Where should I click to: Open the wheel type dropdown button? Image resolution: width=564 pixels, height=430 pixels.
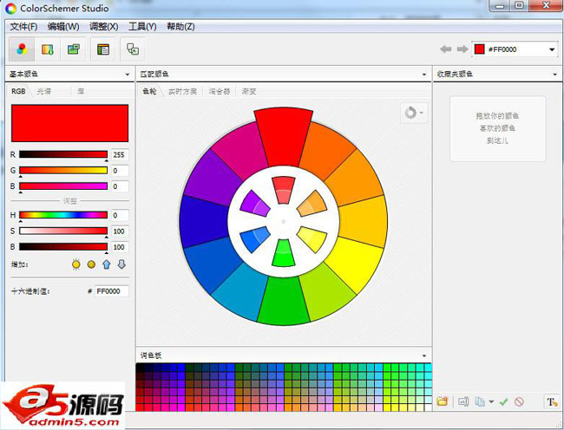pyautogui.click(x=414, y=113)
